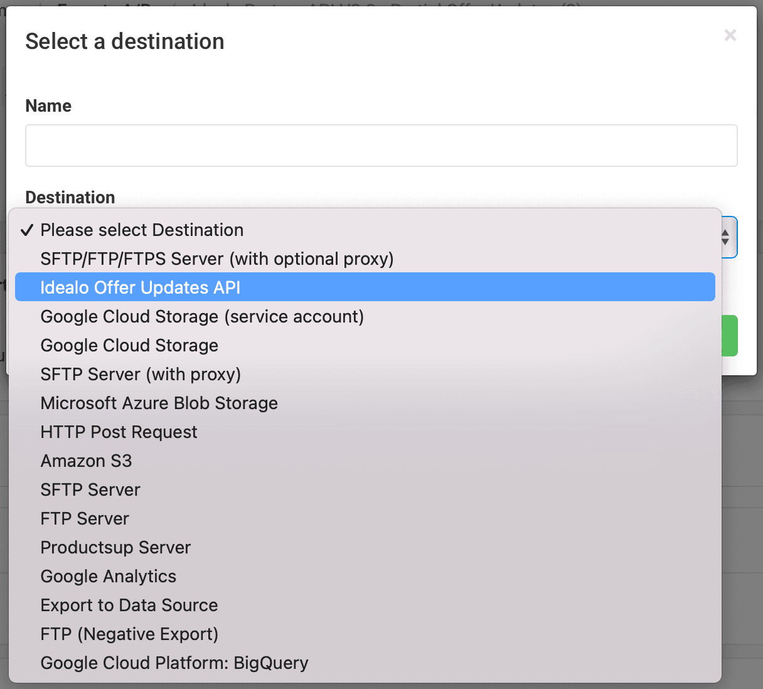Choose FTP Server destination

(x=85, y=519)
